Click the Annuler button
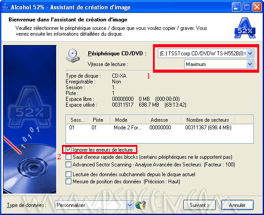 [x=237, y=205]
